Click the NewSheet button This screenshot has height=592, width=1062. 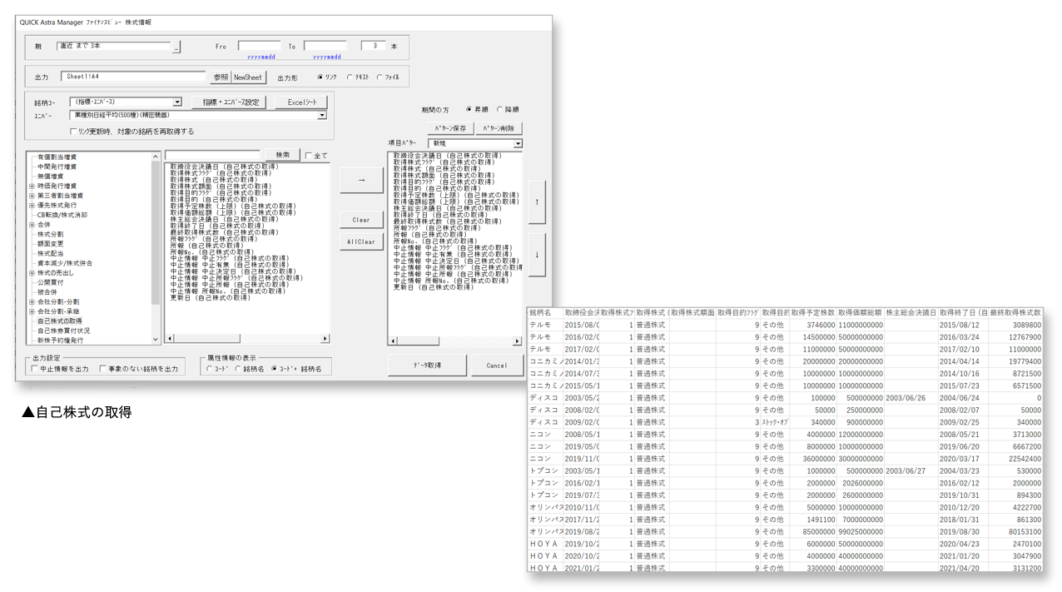(248, 77)
